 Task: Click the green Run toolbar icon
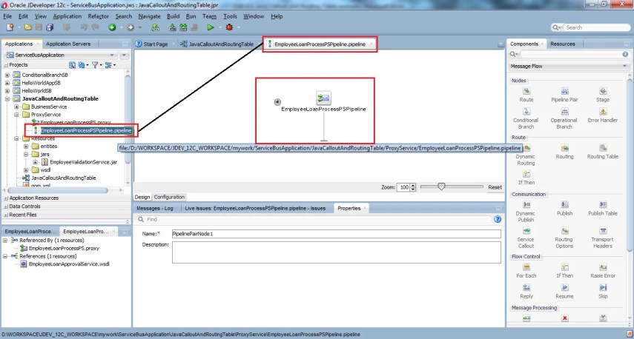pos(211,27)
